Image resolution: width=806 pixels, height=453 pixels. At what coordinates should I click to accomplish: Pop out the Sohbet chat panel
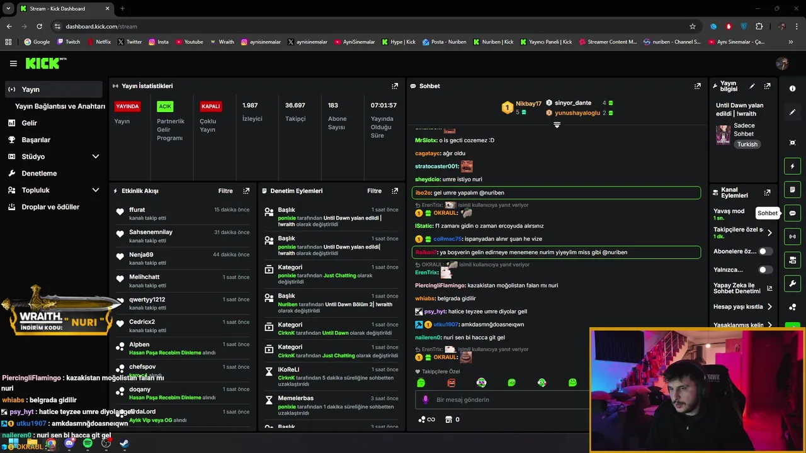click(x=697, y=86)
